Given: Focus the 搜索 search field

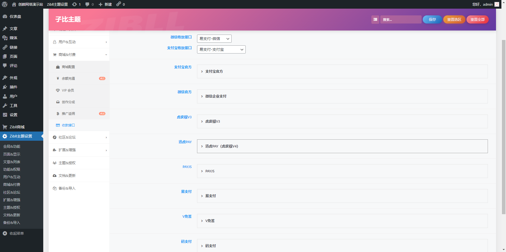Looking at the screenshot, I should [x=401, y=19].
